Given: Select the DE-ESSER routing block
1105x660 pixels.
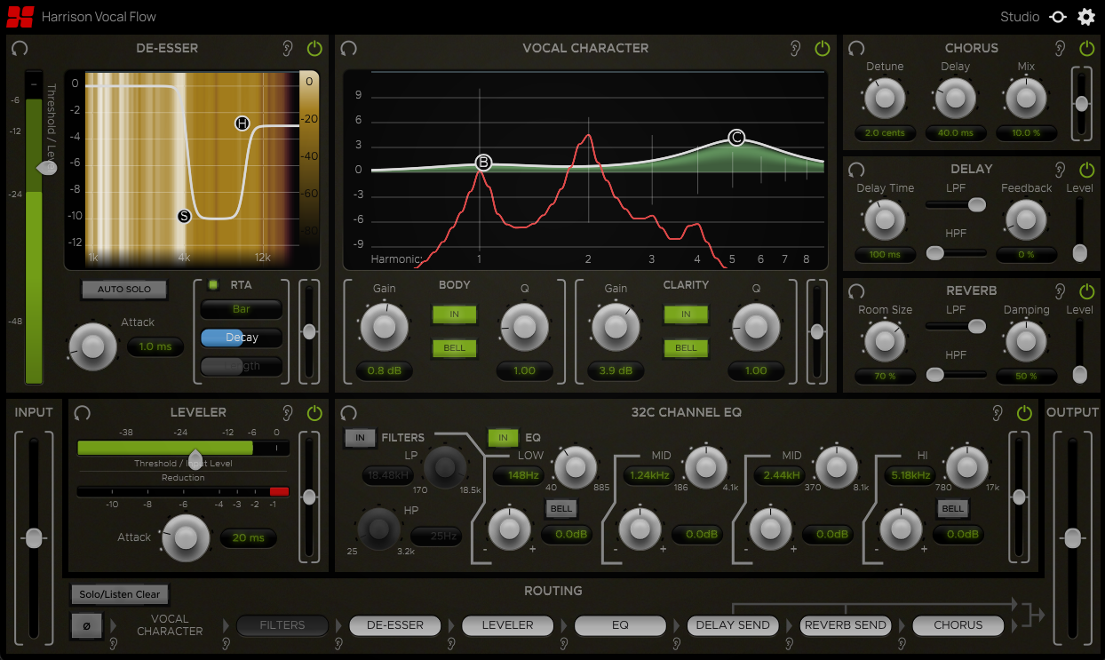Looking at the screenshot, I should click(x=395, y=625).
